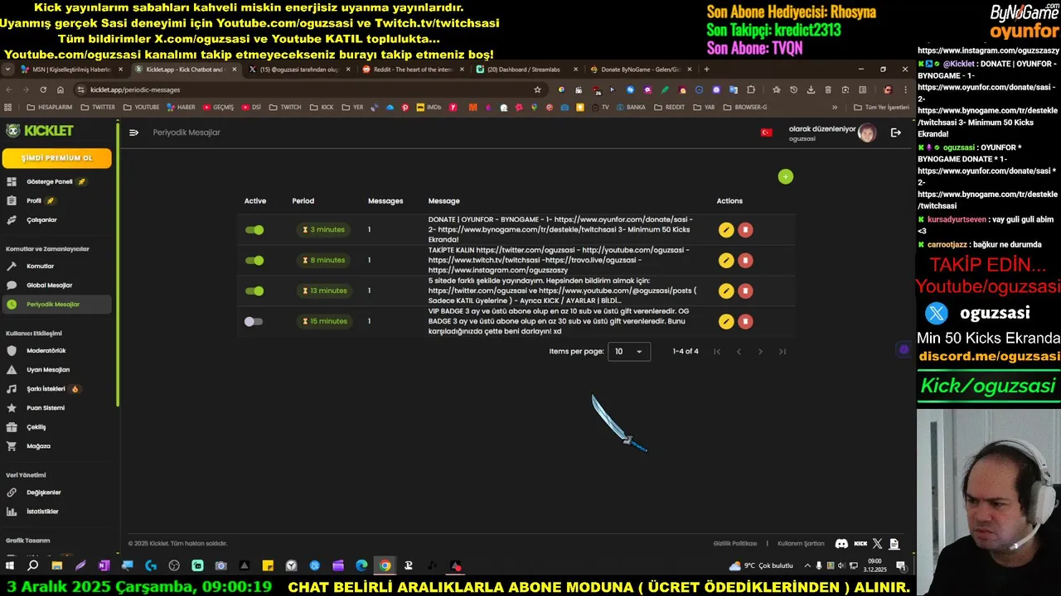Collapse sidebar with hamburger menu icon
This screenshot has width=1061, height=596.
tap(133, 132)
